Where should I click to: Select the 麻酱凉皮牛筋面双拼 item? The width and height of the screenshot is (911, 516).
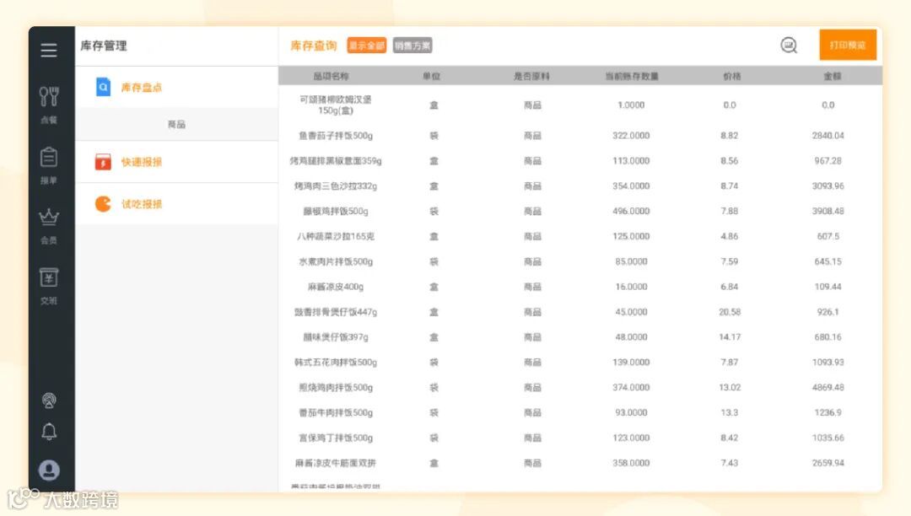pos(335,463)
